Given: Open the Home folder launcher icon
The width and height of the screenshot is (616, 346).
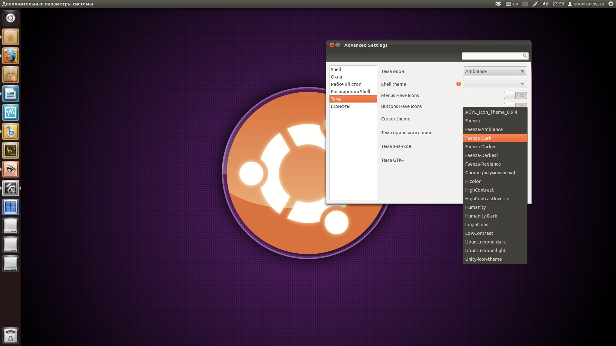Looking at the screenshot, I should pos(11,37).
